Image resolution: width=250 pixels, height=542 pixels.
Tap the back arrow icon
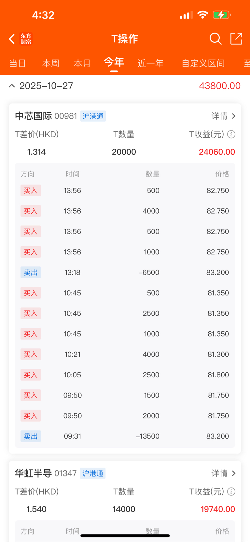pyautogui.click(x=12, y=39)
